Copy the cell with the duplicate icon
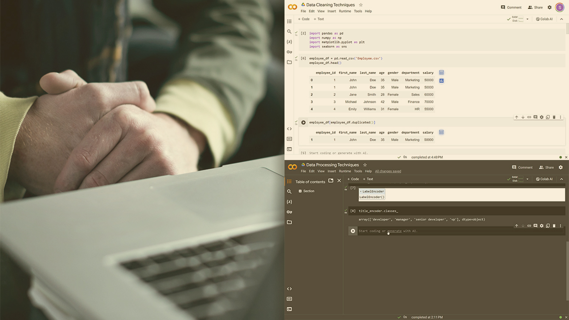Image resolution: width=569 pixels, height=320 pixels. 548,117
